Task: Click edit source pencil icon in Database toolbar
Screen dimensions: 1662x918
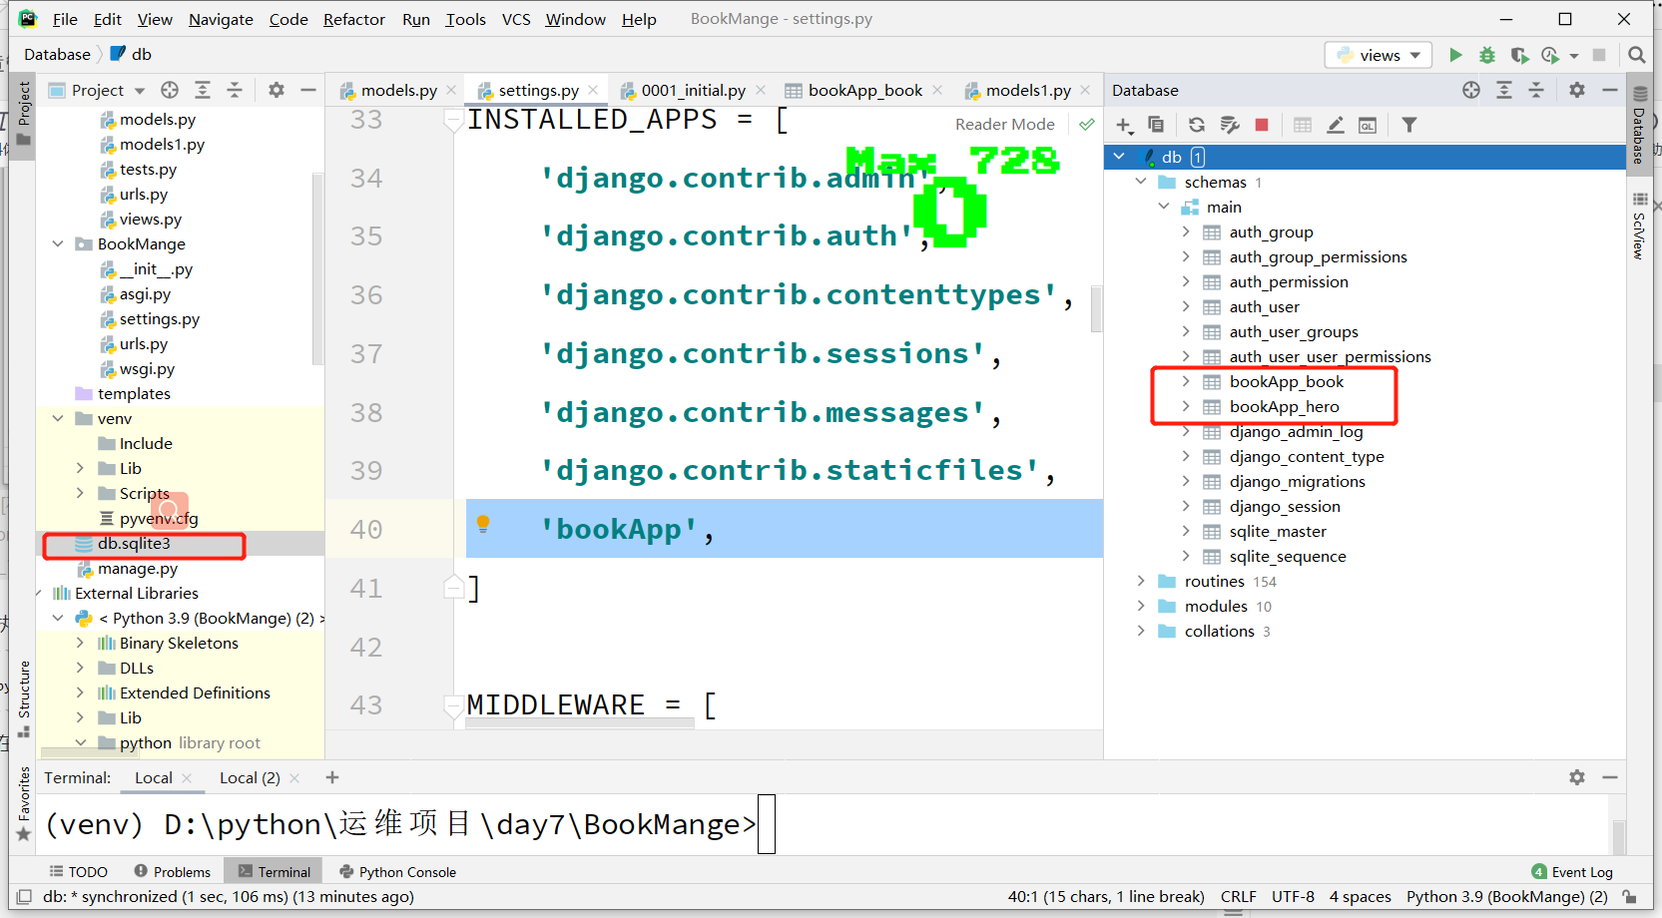Action: click(x=1336, y=125)
